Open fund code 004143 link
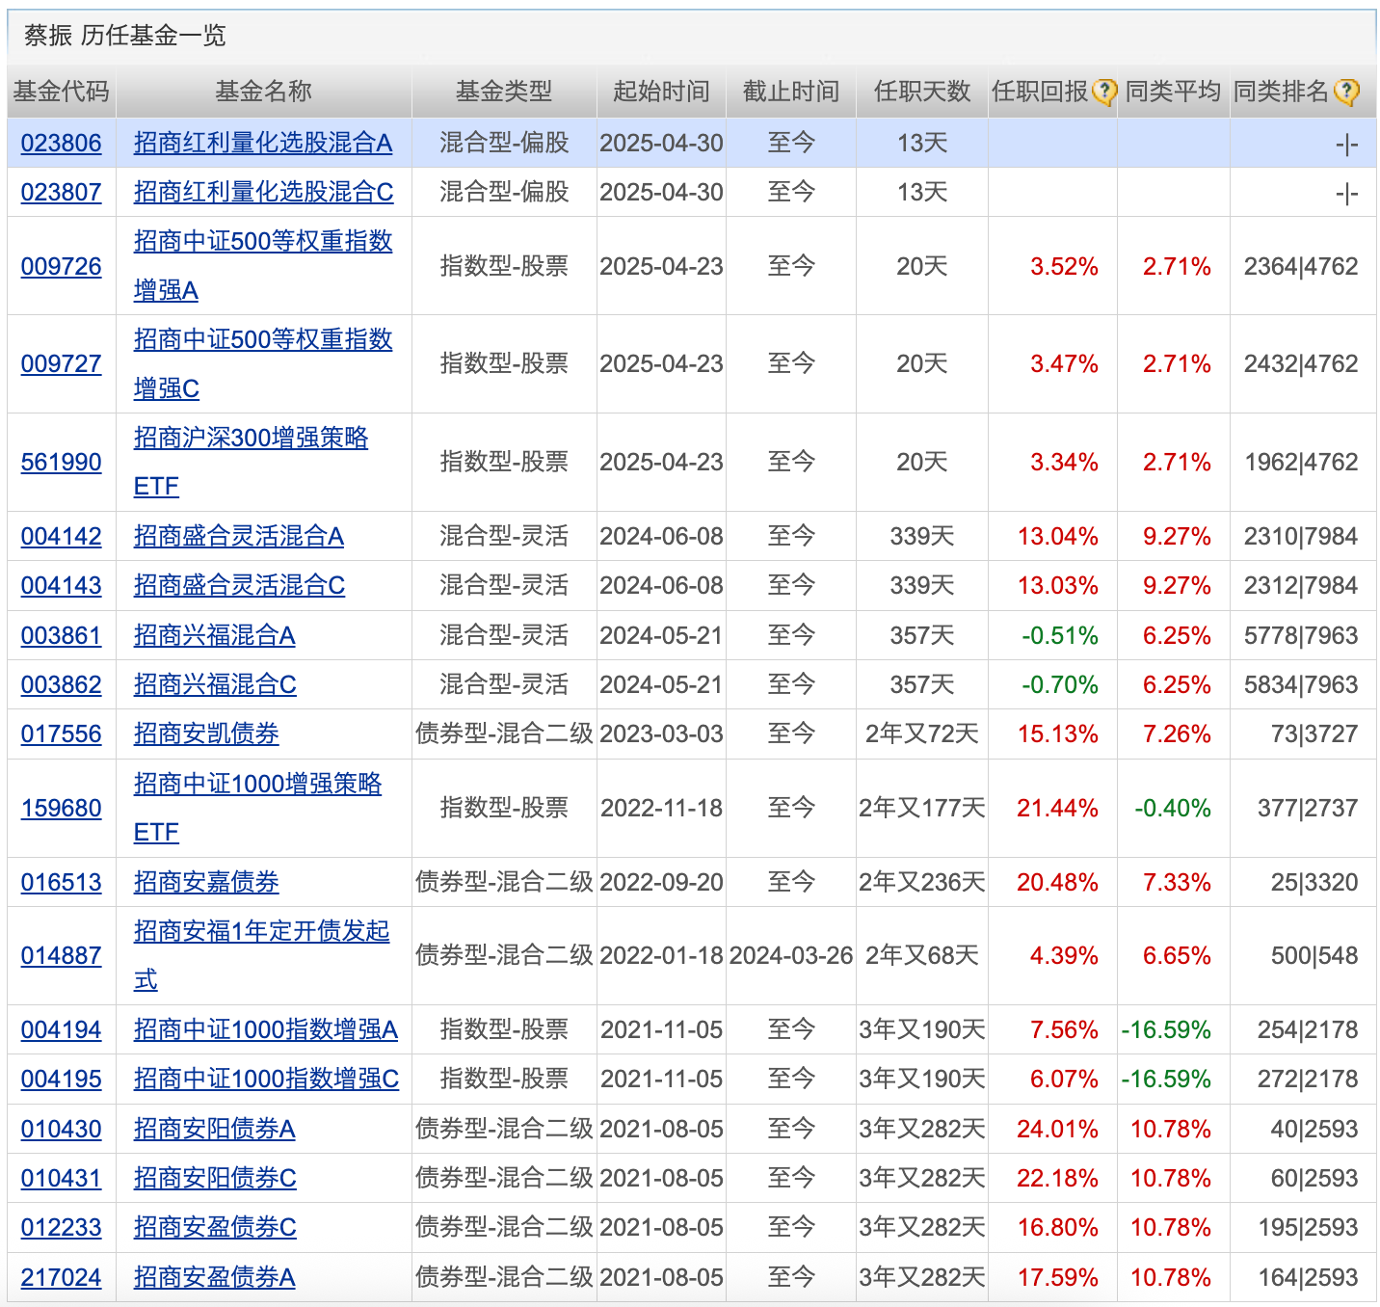 (x=61, y=586)
